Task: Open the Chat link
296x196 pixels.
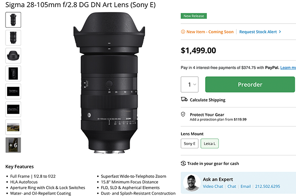Action: pos(232,186)
